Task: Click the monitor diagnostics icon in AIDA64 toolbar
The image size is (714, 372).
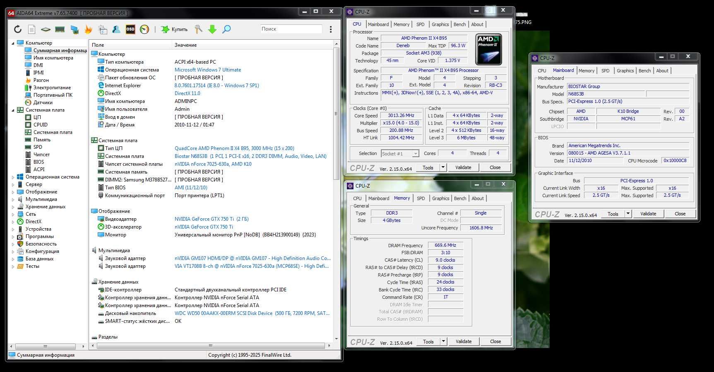Action: 75,29
